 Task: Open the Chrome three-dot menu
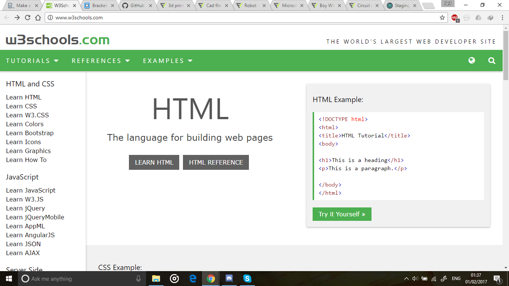pyautogui.click(x=502, y=18)
